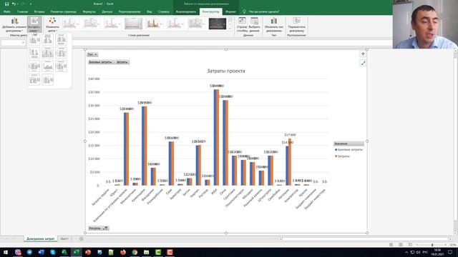Screen dimensions: 458x257
Task: Open Chart Styles brush button
Action: click(x=363, y=63)
